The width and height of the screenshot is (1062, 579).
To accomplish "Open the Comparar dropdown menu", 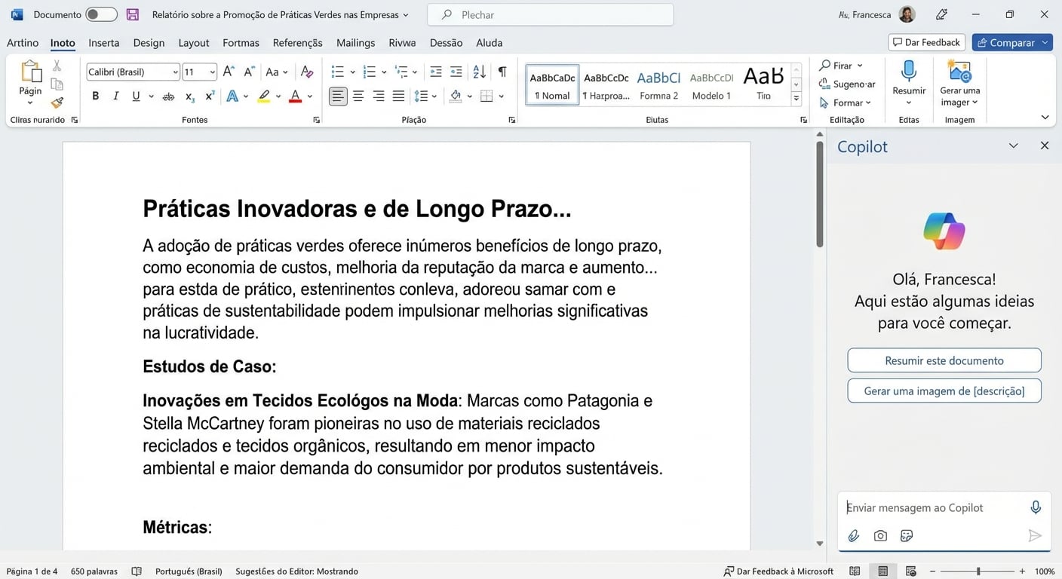I will tap(1044, 42).
